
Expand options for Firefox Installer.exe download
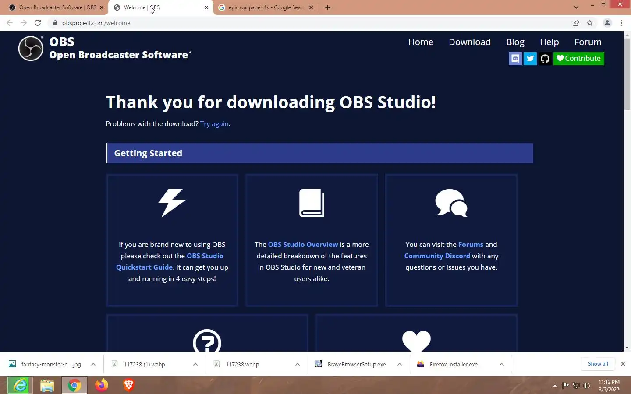click(502, 364)
